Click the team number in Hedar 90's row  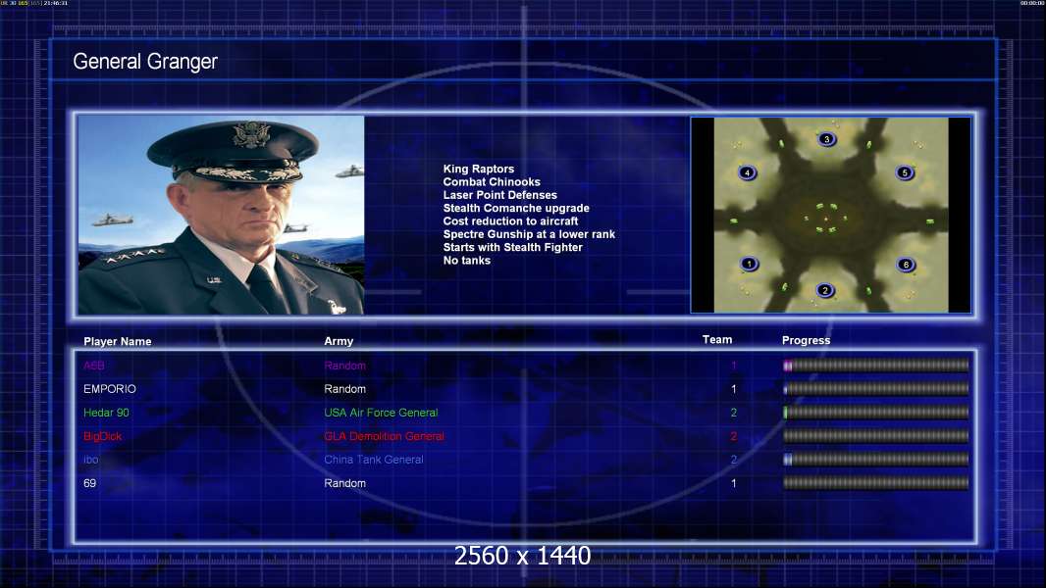(734, 413)
